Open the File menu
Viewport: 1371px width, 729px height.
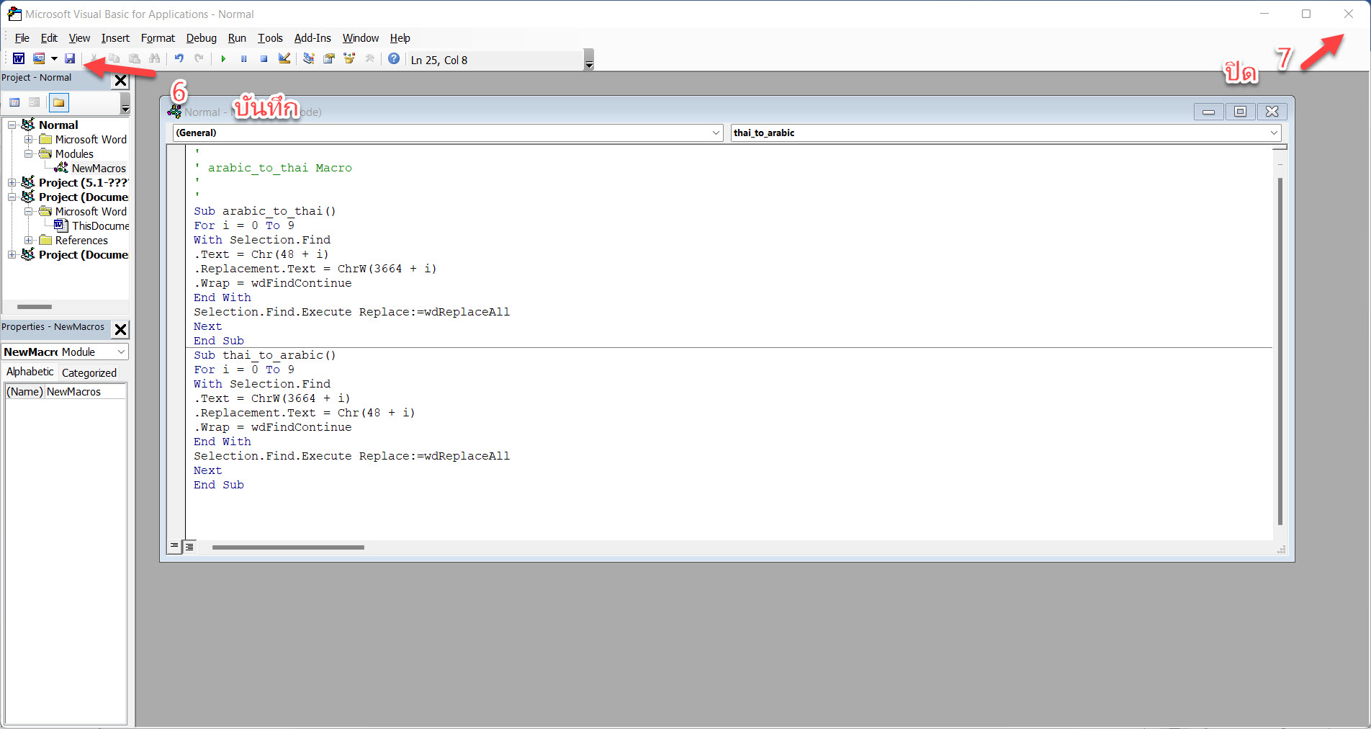22,38
